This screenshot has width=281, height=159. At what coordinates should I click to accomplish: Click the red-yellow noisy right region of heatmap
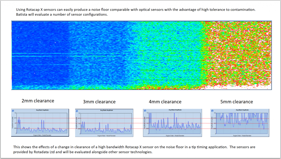(236, 55)
